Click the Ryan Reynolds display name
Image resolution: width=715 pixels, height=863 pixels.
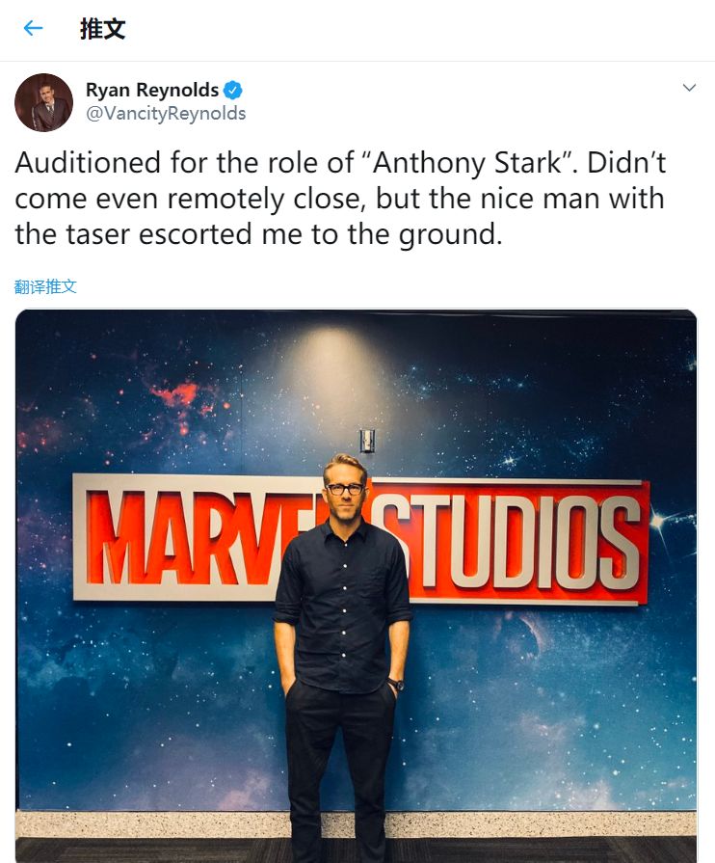[x=152, y=90]
